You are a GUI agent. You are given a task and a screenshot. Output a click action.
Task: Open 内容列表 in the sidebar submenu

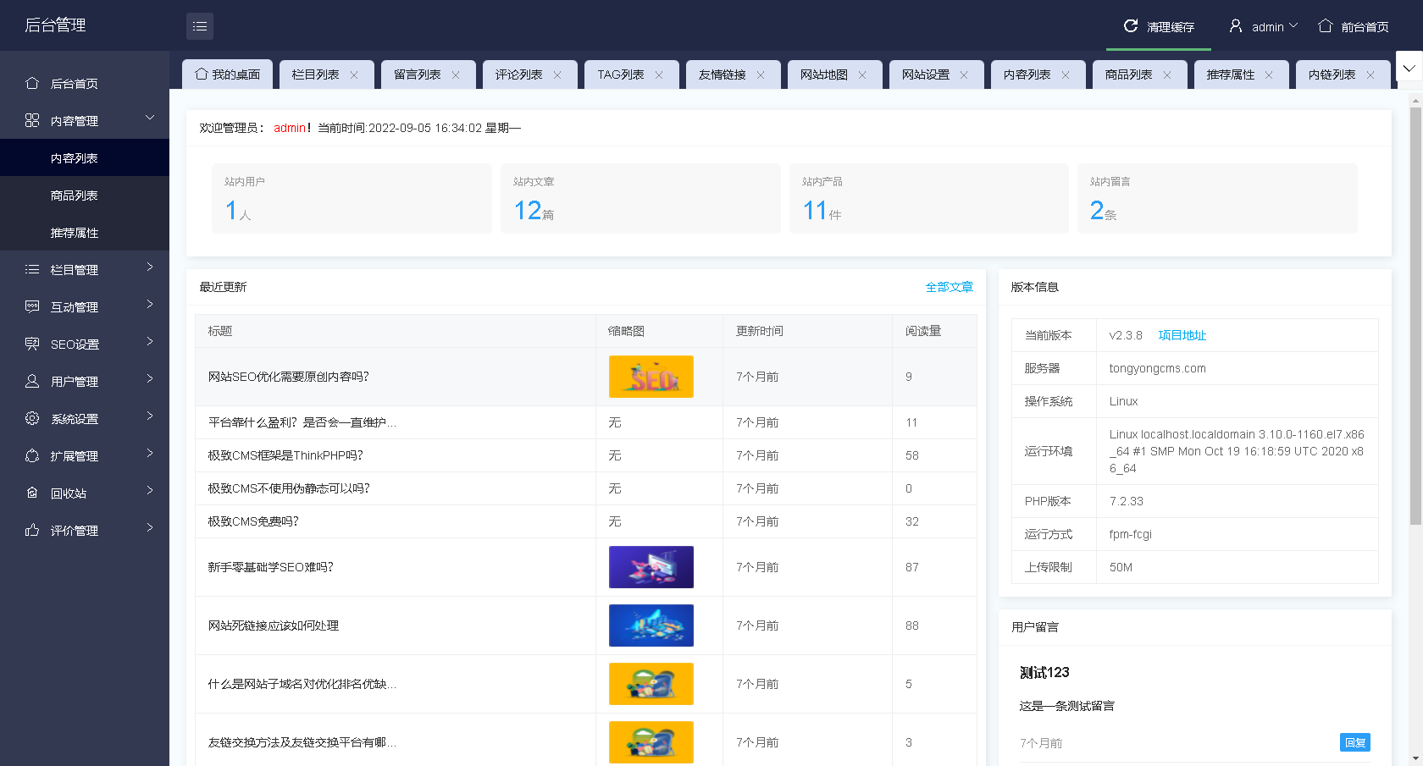[85, 157]
